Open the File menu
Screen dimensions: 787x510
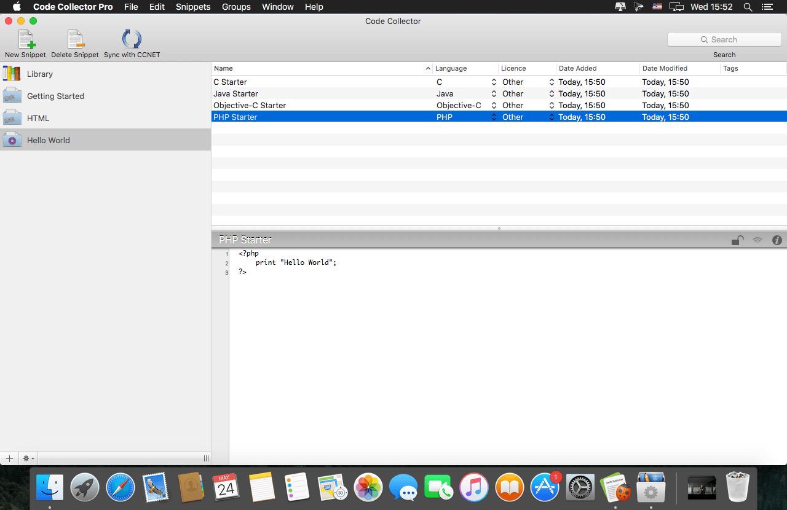click(131, 7)
